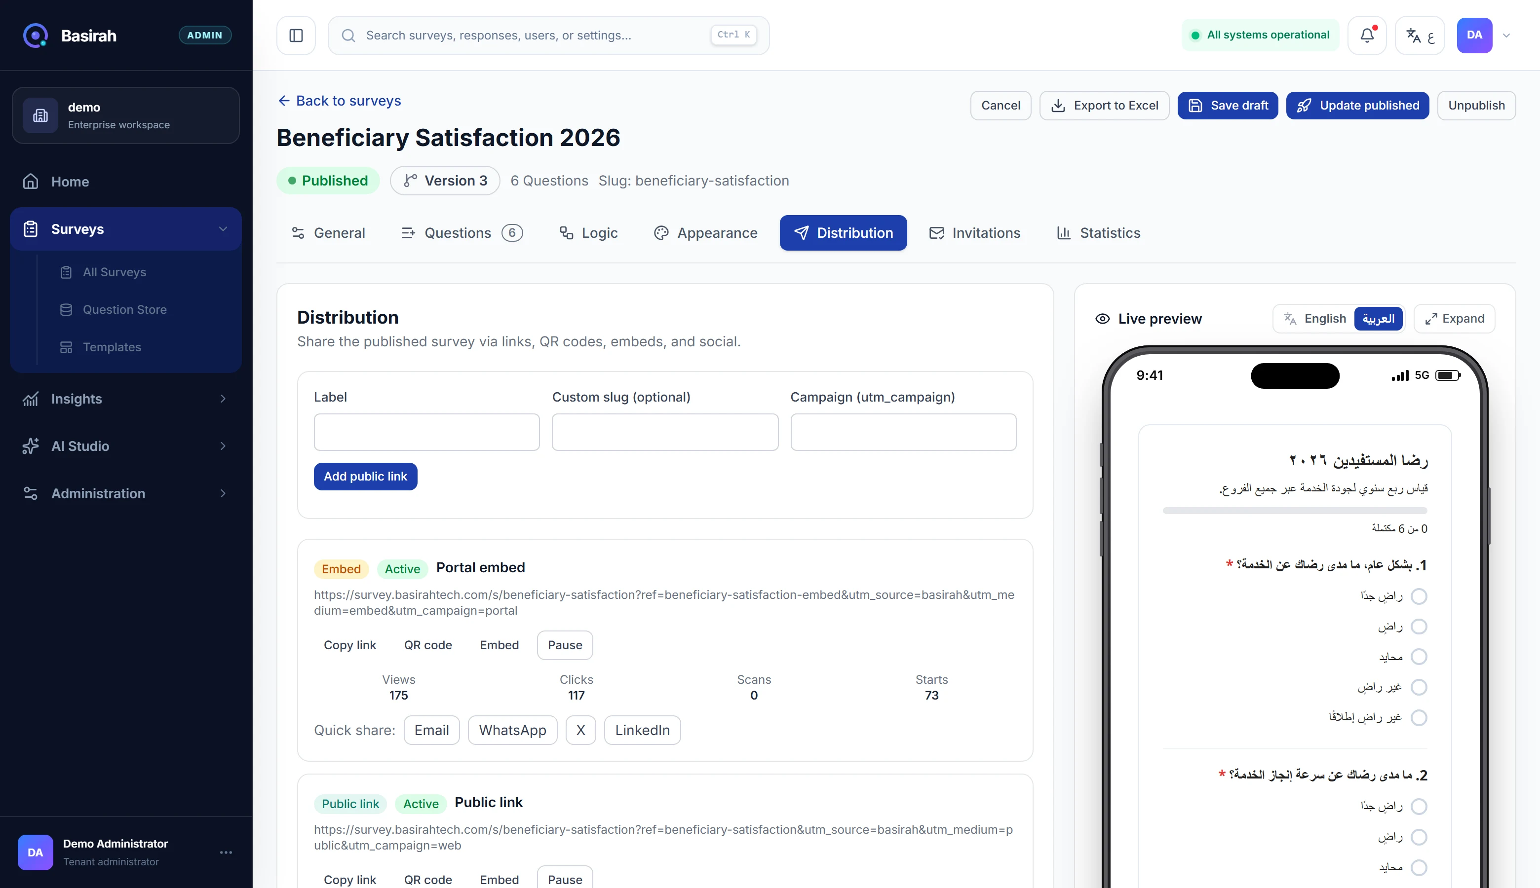Click the Administration sliders icon
This screenshot has width=1540, height=888.
tap(31, 493)
